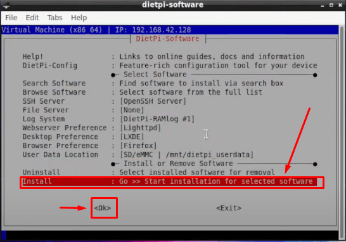The width and height of the screenshot is (346, 242).
Task: Select Browser Preference row
Action: [x=170, y=145]
